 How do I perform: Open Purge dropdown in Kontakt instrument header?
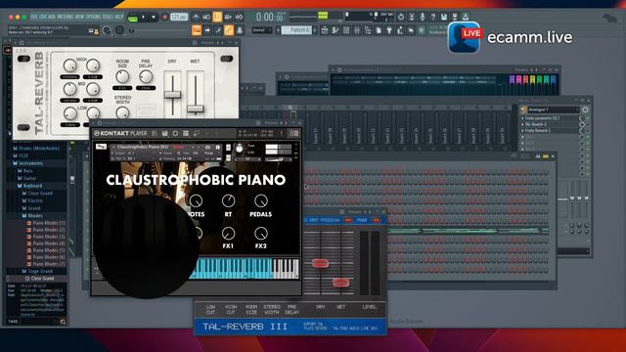pyautogui.click(x=212, y=154)
